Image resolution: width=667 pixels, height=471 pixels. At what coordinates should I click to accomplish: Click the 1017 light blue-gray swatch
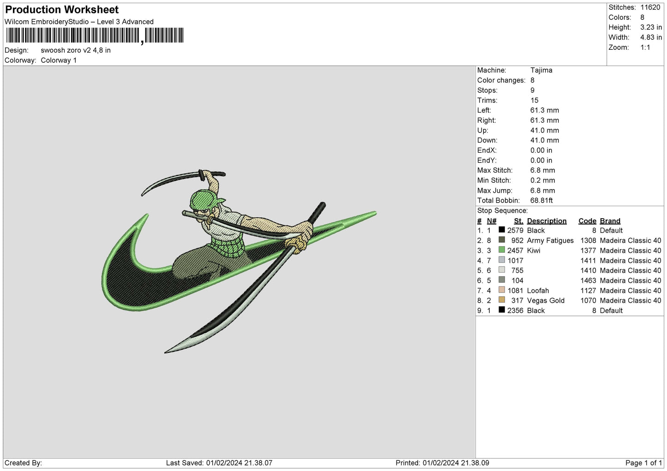(502, 260)
